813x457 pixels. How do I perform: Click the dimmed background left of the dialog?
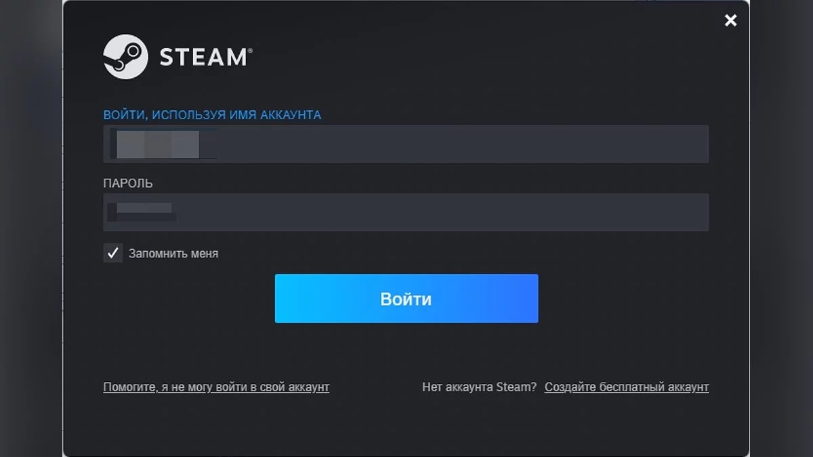30,230
